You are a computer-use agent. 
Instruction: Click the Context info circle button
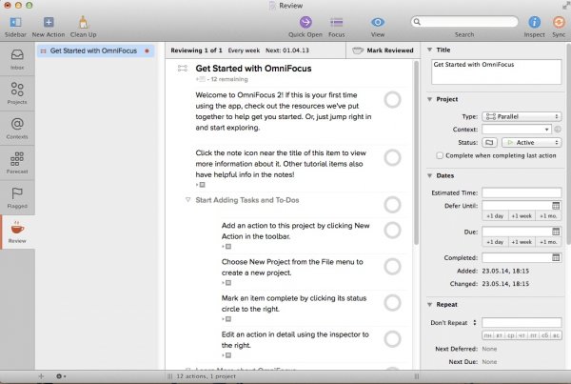557,130
